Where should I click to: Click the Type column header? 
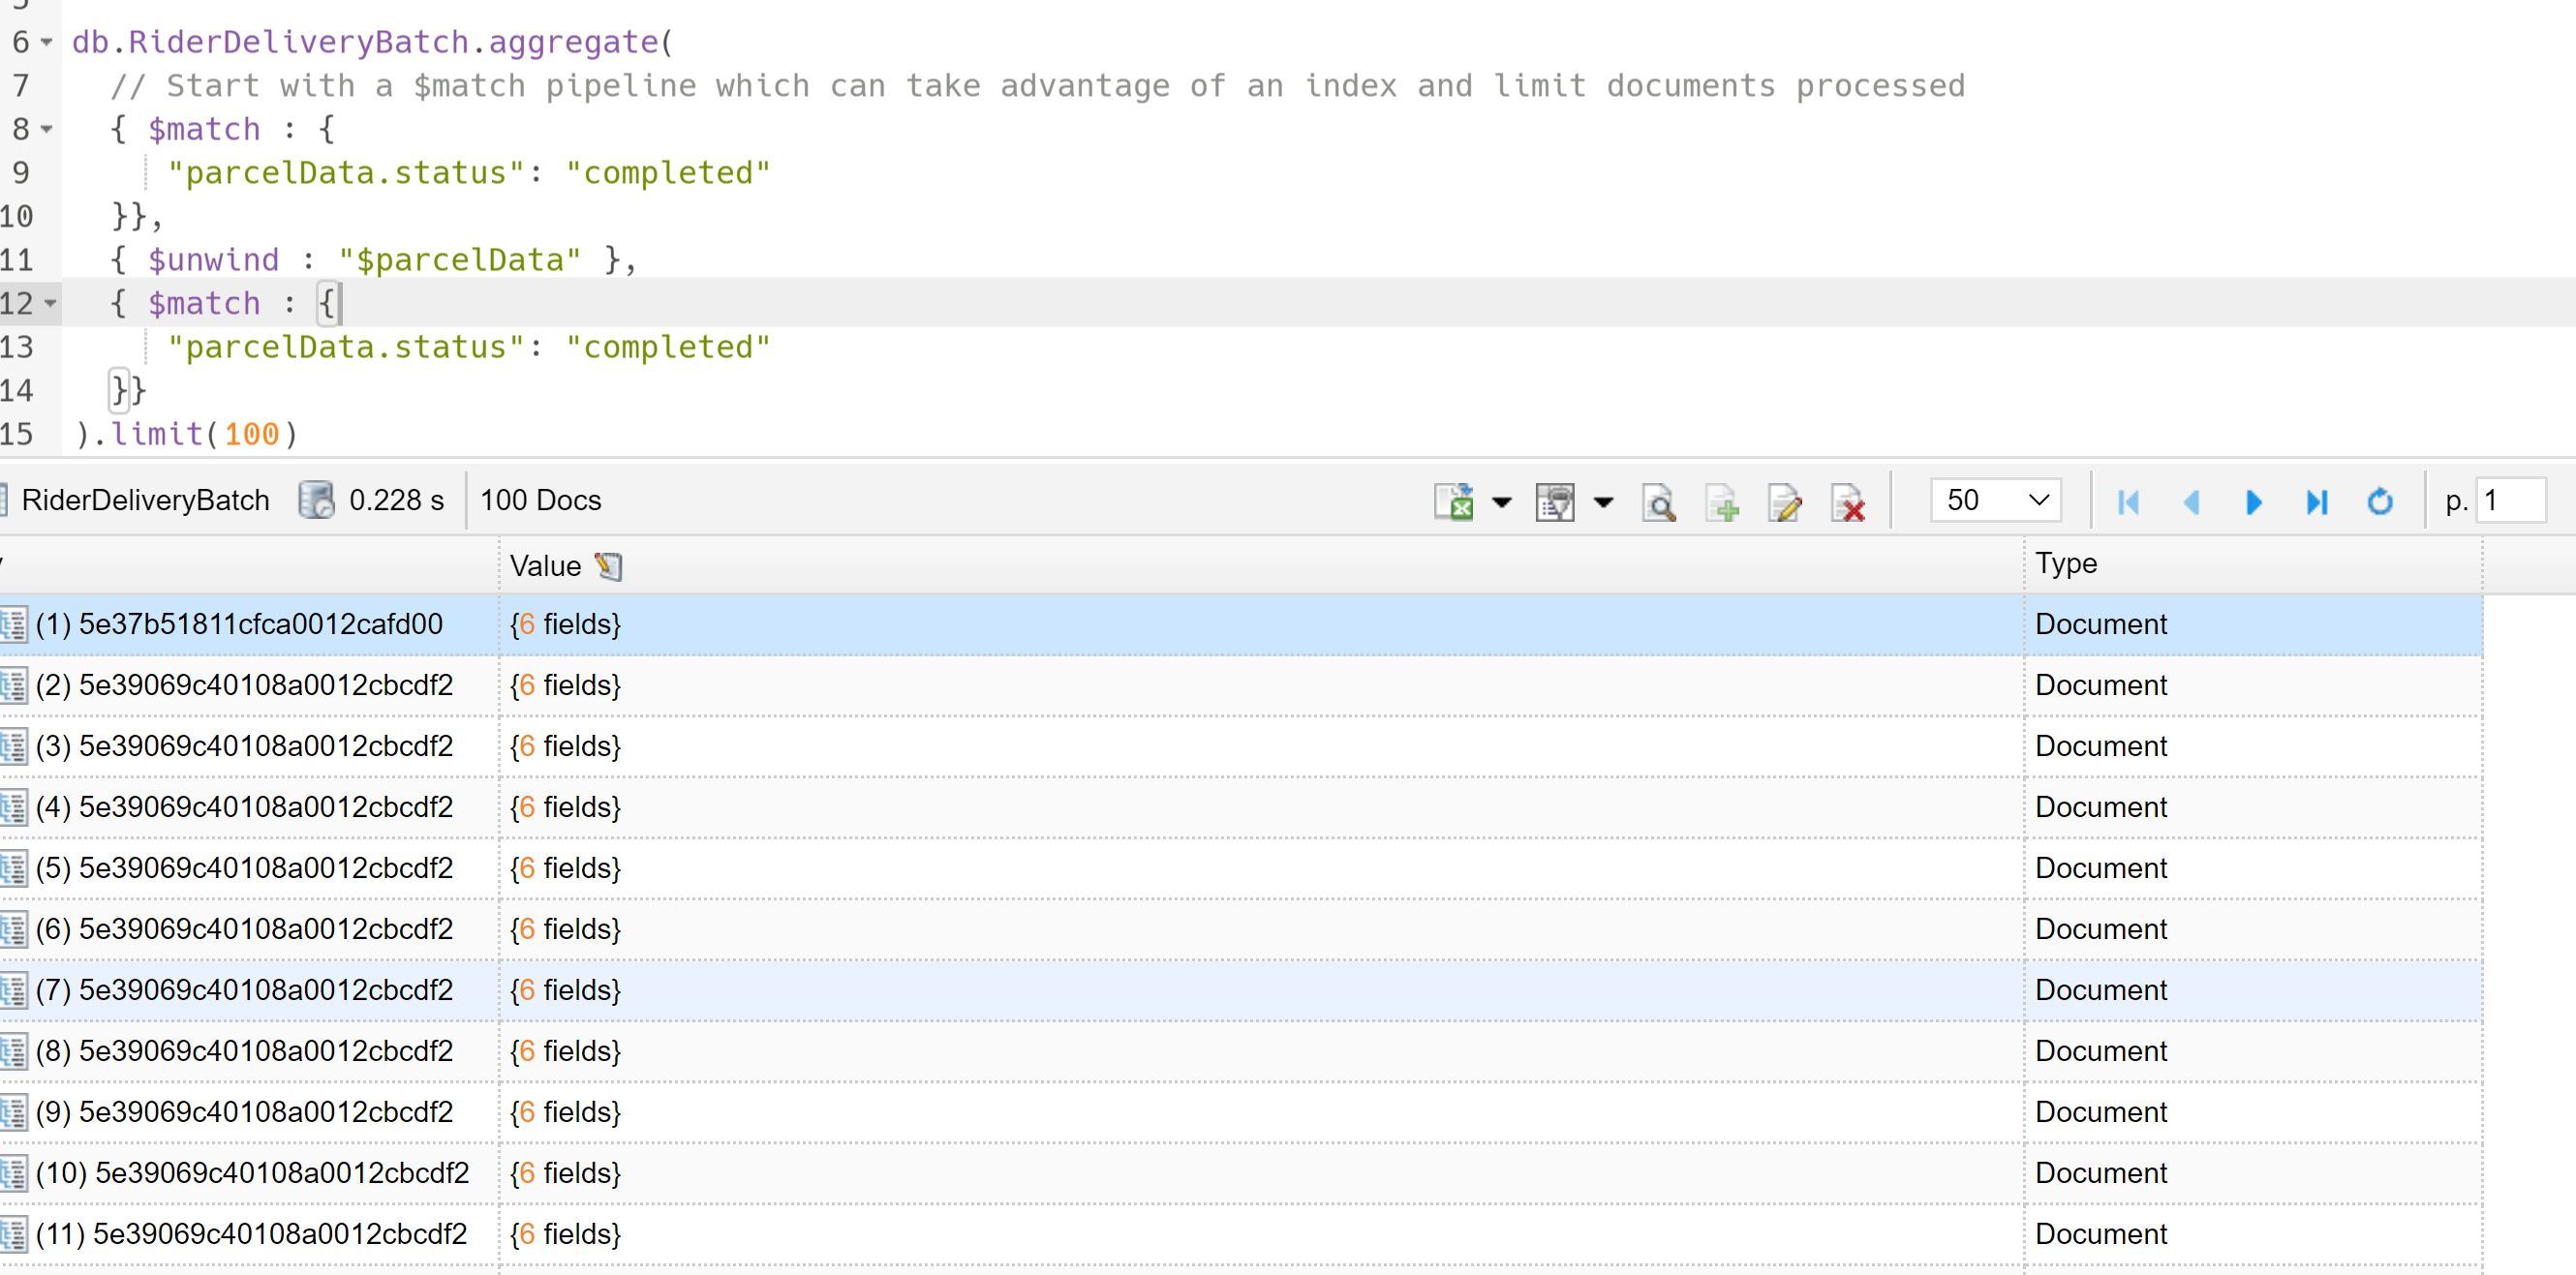tap(2066, 564)
